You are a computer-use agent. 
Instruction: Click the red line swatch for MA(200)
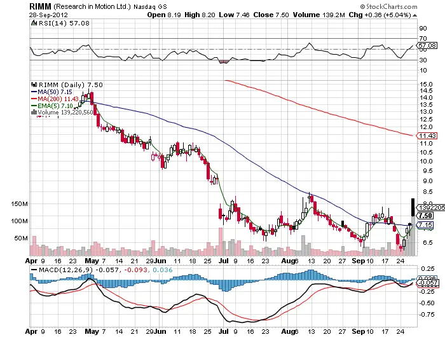(34, 99)
